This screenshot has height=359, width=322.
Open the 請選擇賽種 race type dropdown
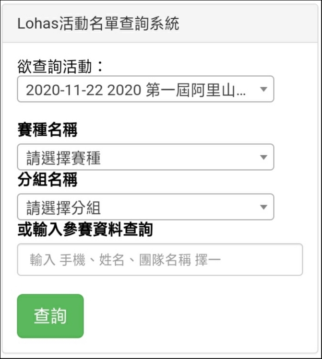[x=145, y=157]
